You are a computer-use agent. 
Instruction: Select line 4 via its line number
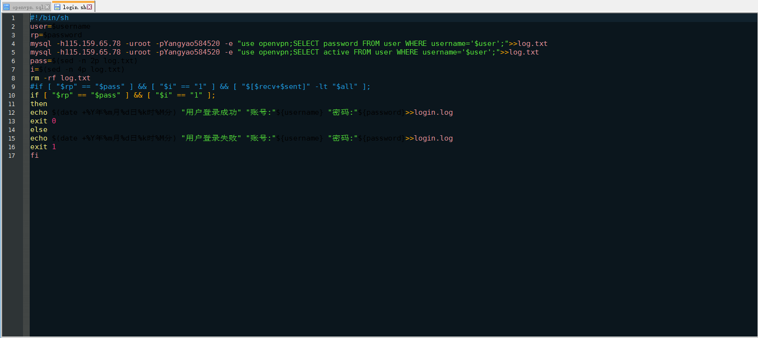(x=13, y=44)
